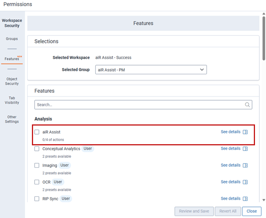
Task: Click the User preset badge next to Imaging
Action: pos(65,165)
